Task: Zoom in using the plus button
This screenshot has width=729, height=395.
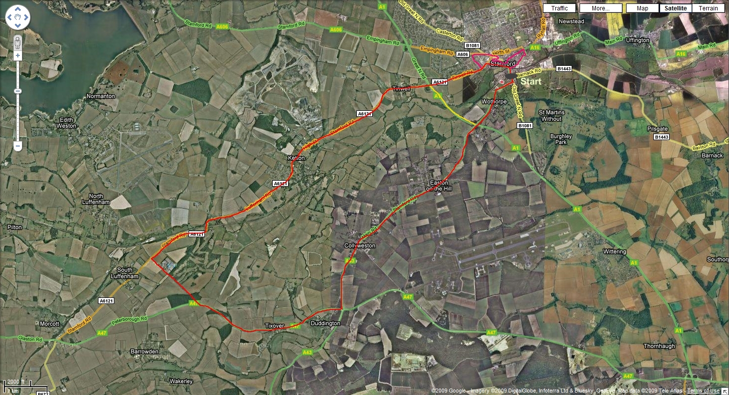Action: [x=18, y=56]
